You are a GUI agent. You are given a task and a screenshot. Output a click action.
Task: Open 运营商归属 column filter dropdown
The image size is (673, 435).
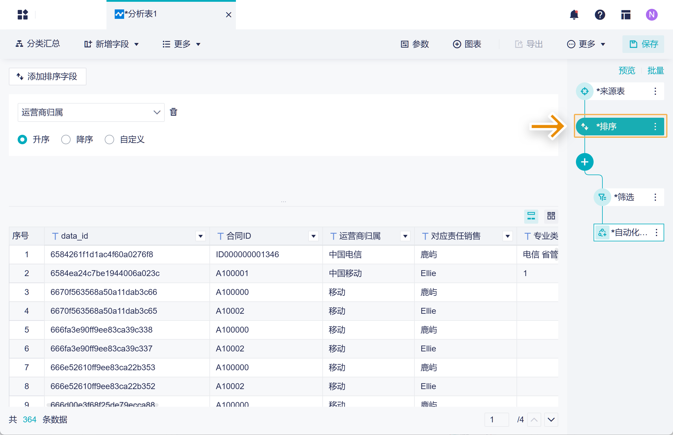(x=405, y=236)
